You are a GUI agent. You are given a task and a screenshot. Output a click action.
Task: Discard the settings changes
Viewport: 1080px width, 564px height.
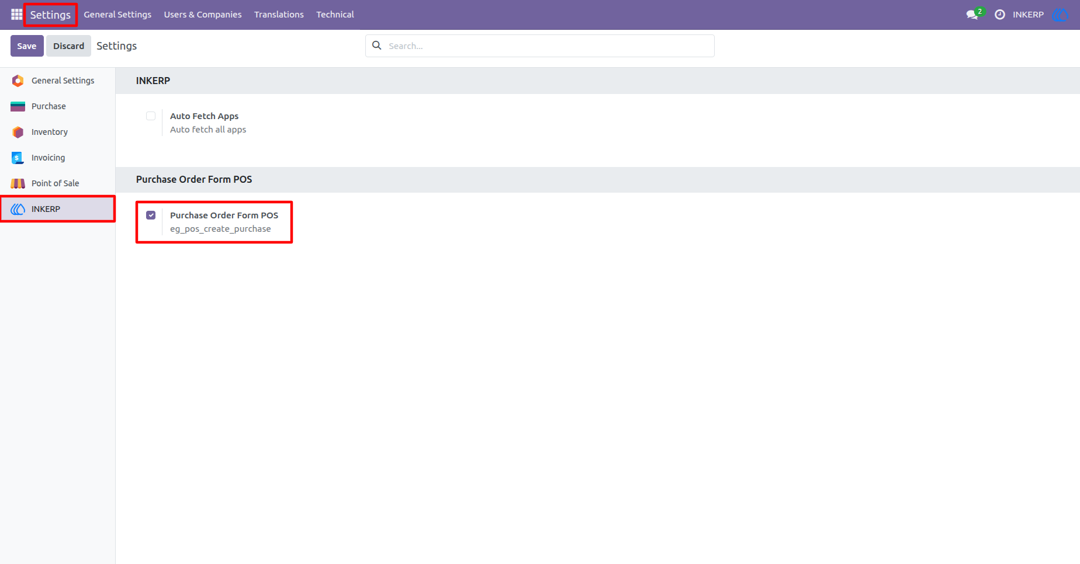click(69, 46)
